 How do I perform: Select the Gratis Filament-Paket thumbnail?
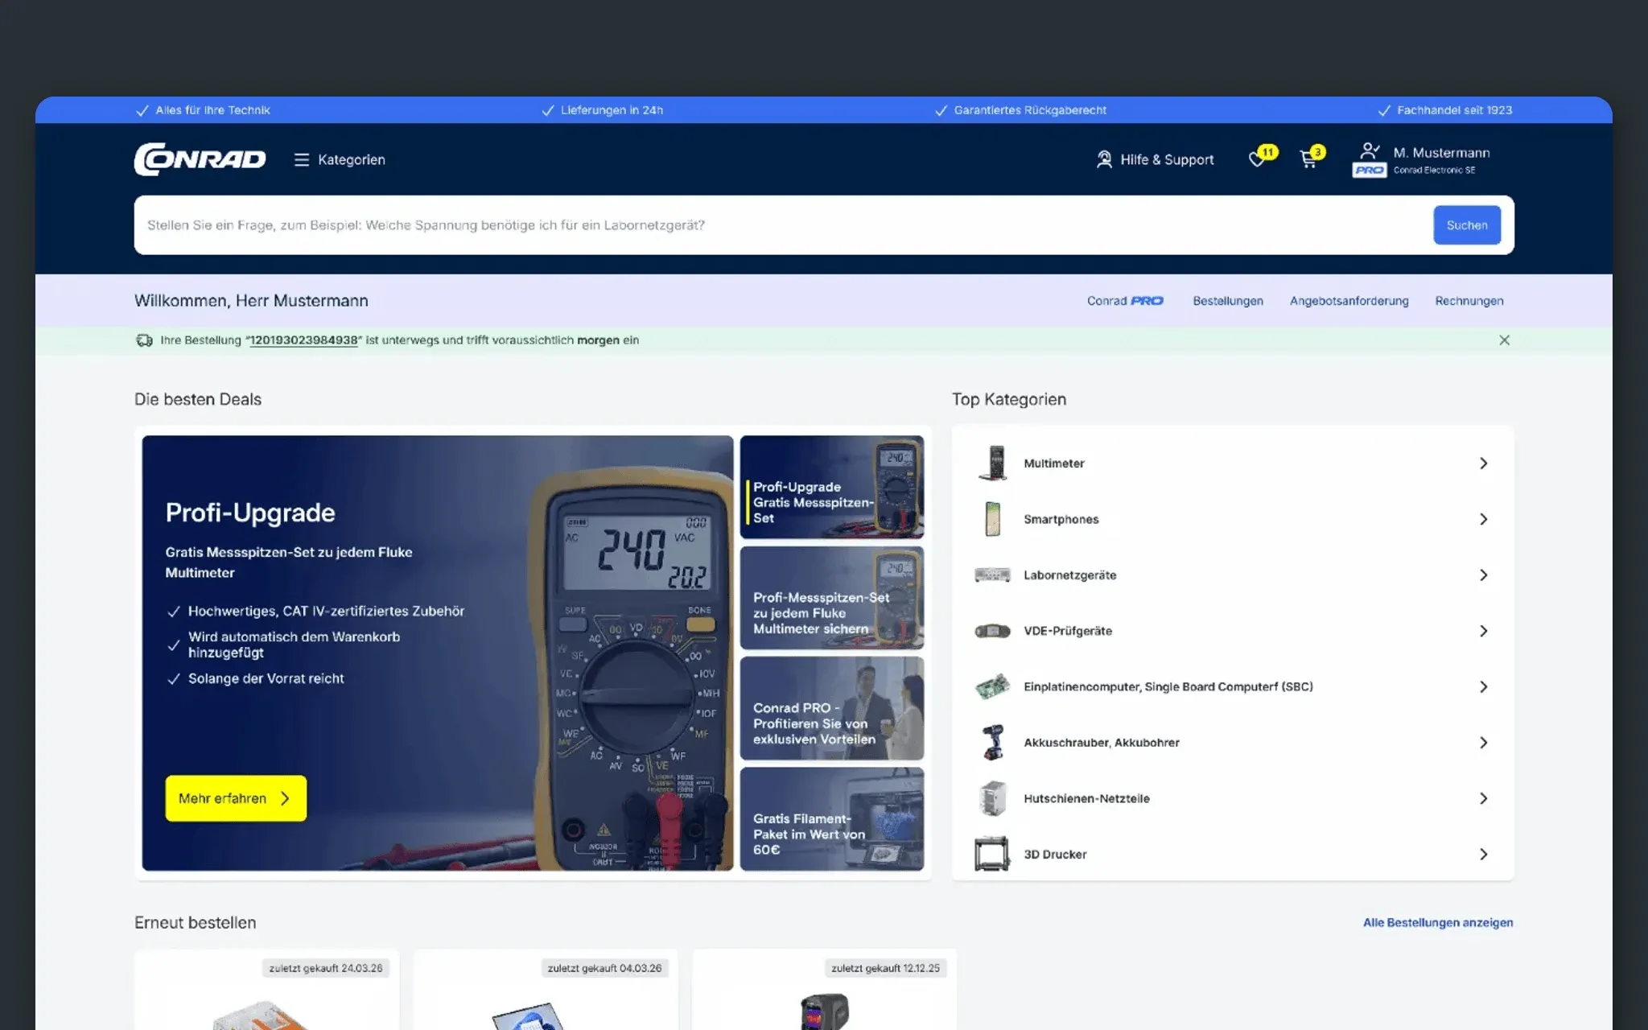coord(831,818)
